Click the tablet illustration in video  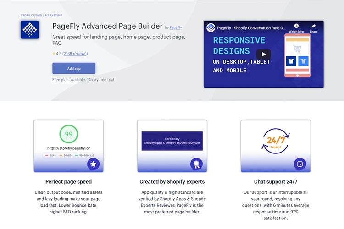(298, 56)
